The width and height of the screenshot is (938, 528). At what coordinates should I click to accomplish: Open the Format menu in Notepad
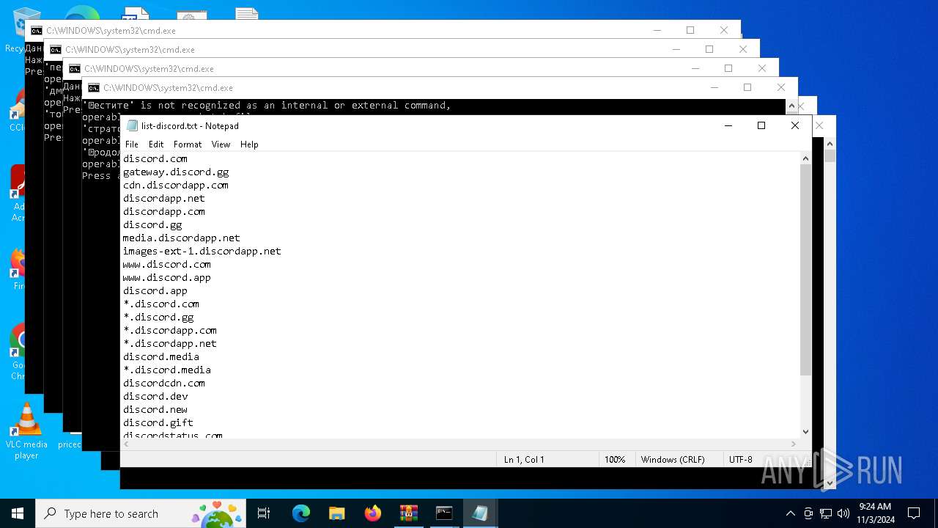coord(188,144)
